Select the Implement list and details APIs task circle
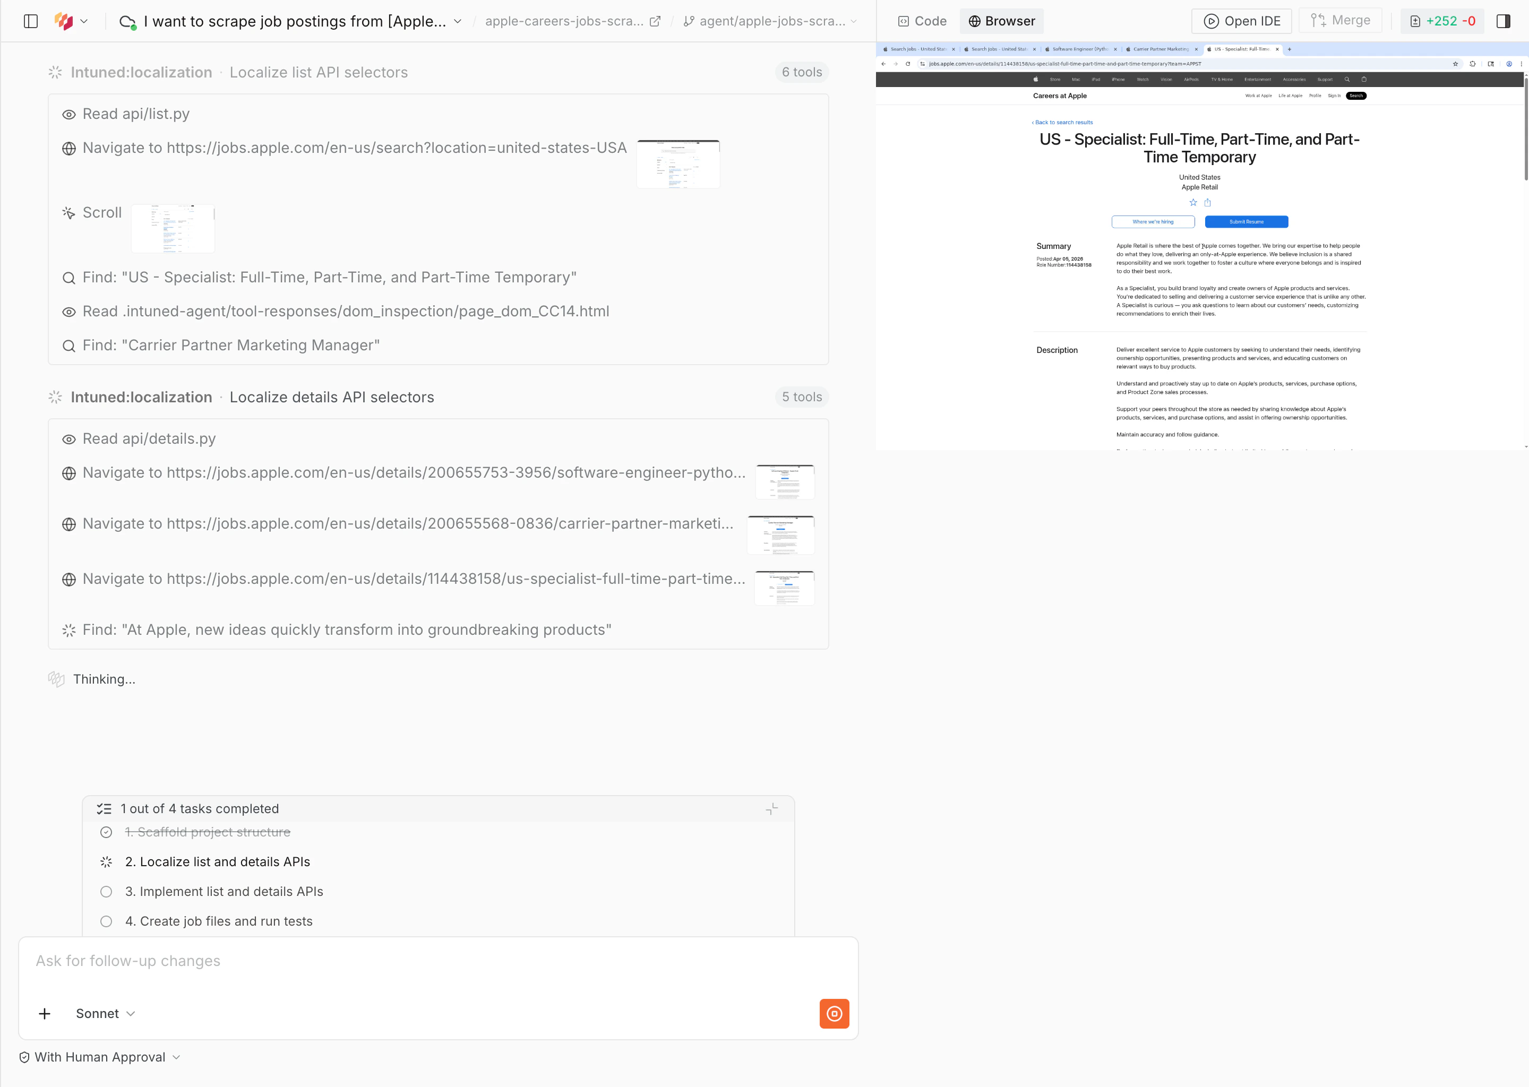1529x1087 pixels. click(x=106, y=892)
